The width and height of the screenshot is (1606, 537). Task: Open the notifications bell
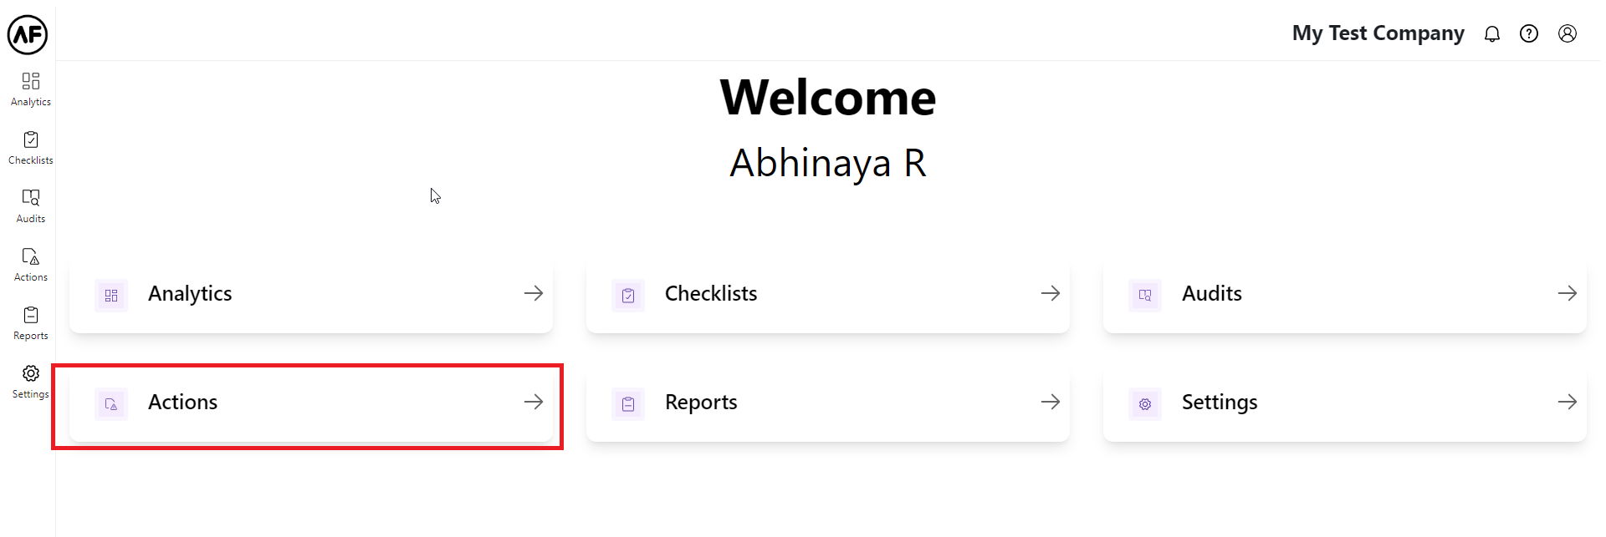point(1491,33)
